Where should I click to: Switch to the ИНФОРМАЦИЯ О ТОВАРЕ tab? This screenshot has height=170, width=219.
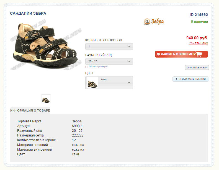(30, 110)
